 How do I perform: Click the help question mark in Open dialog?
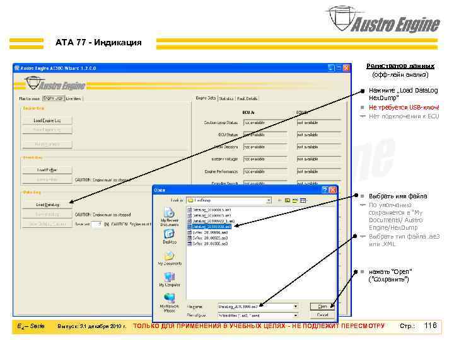coord(325,190)
